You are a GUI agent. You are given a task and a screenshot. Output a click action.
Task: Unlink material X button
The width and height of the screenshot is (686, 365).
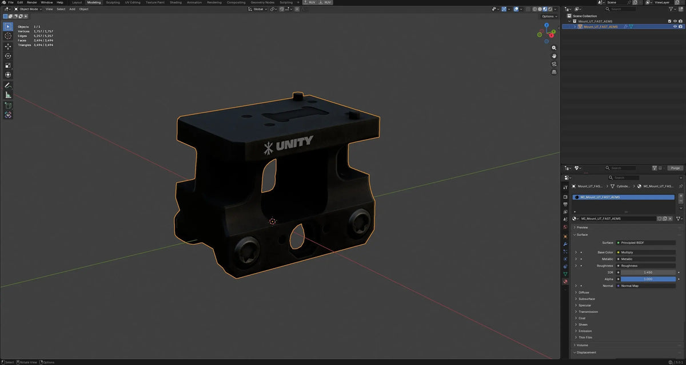click(x=671, y=218)
